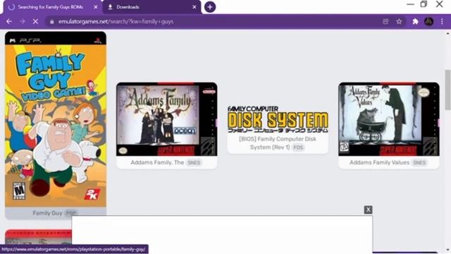Click the SNES tag on Addams Family, The
The image size is (451, 254).
[194, 163]
